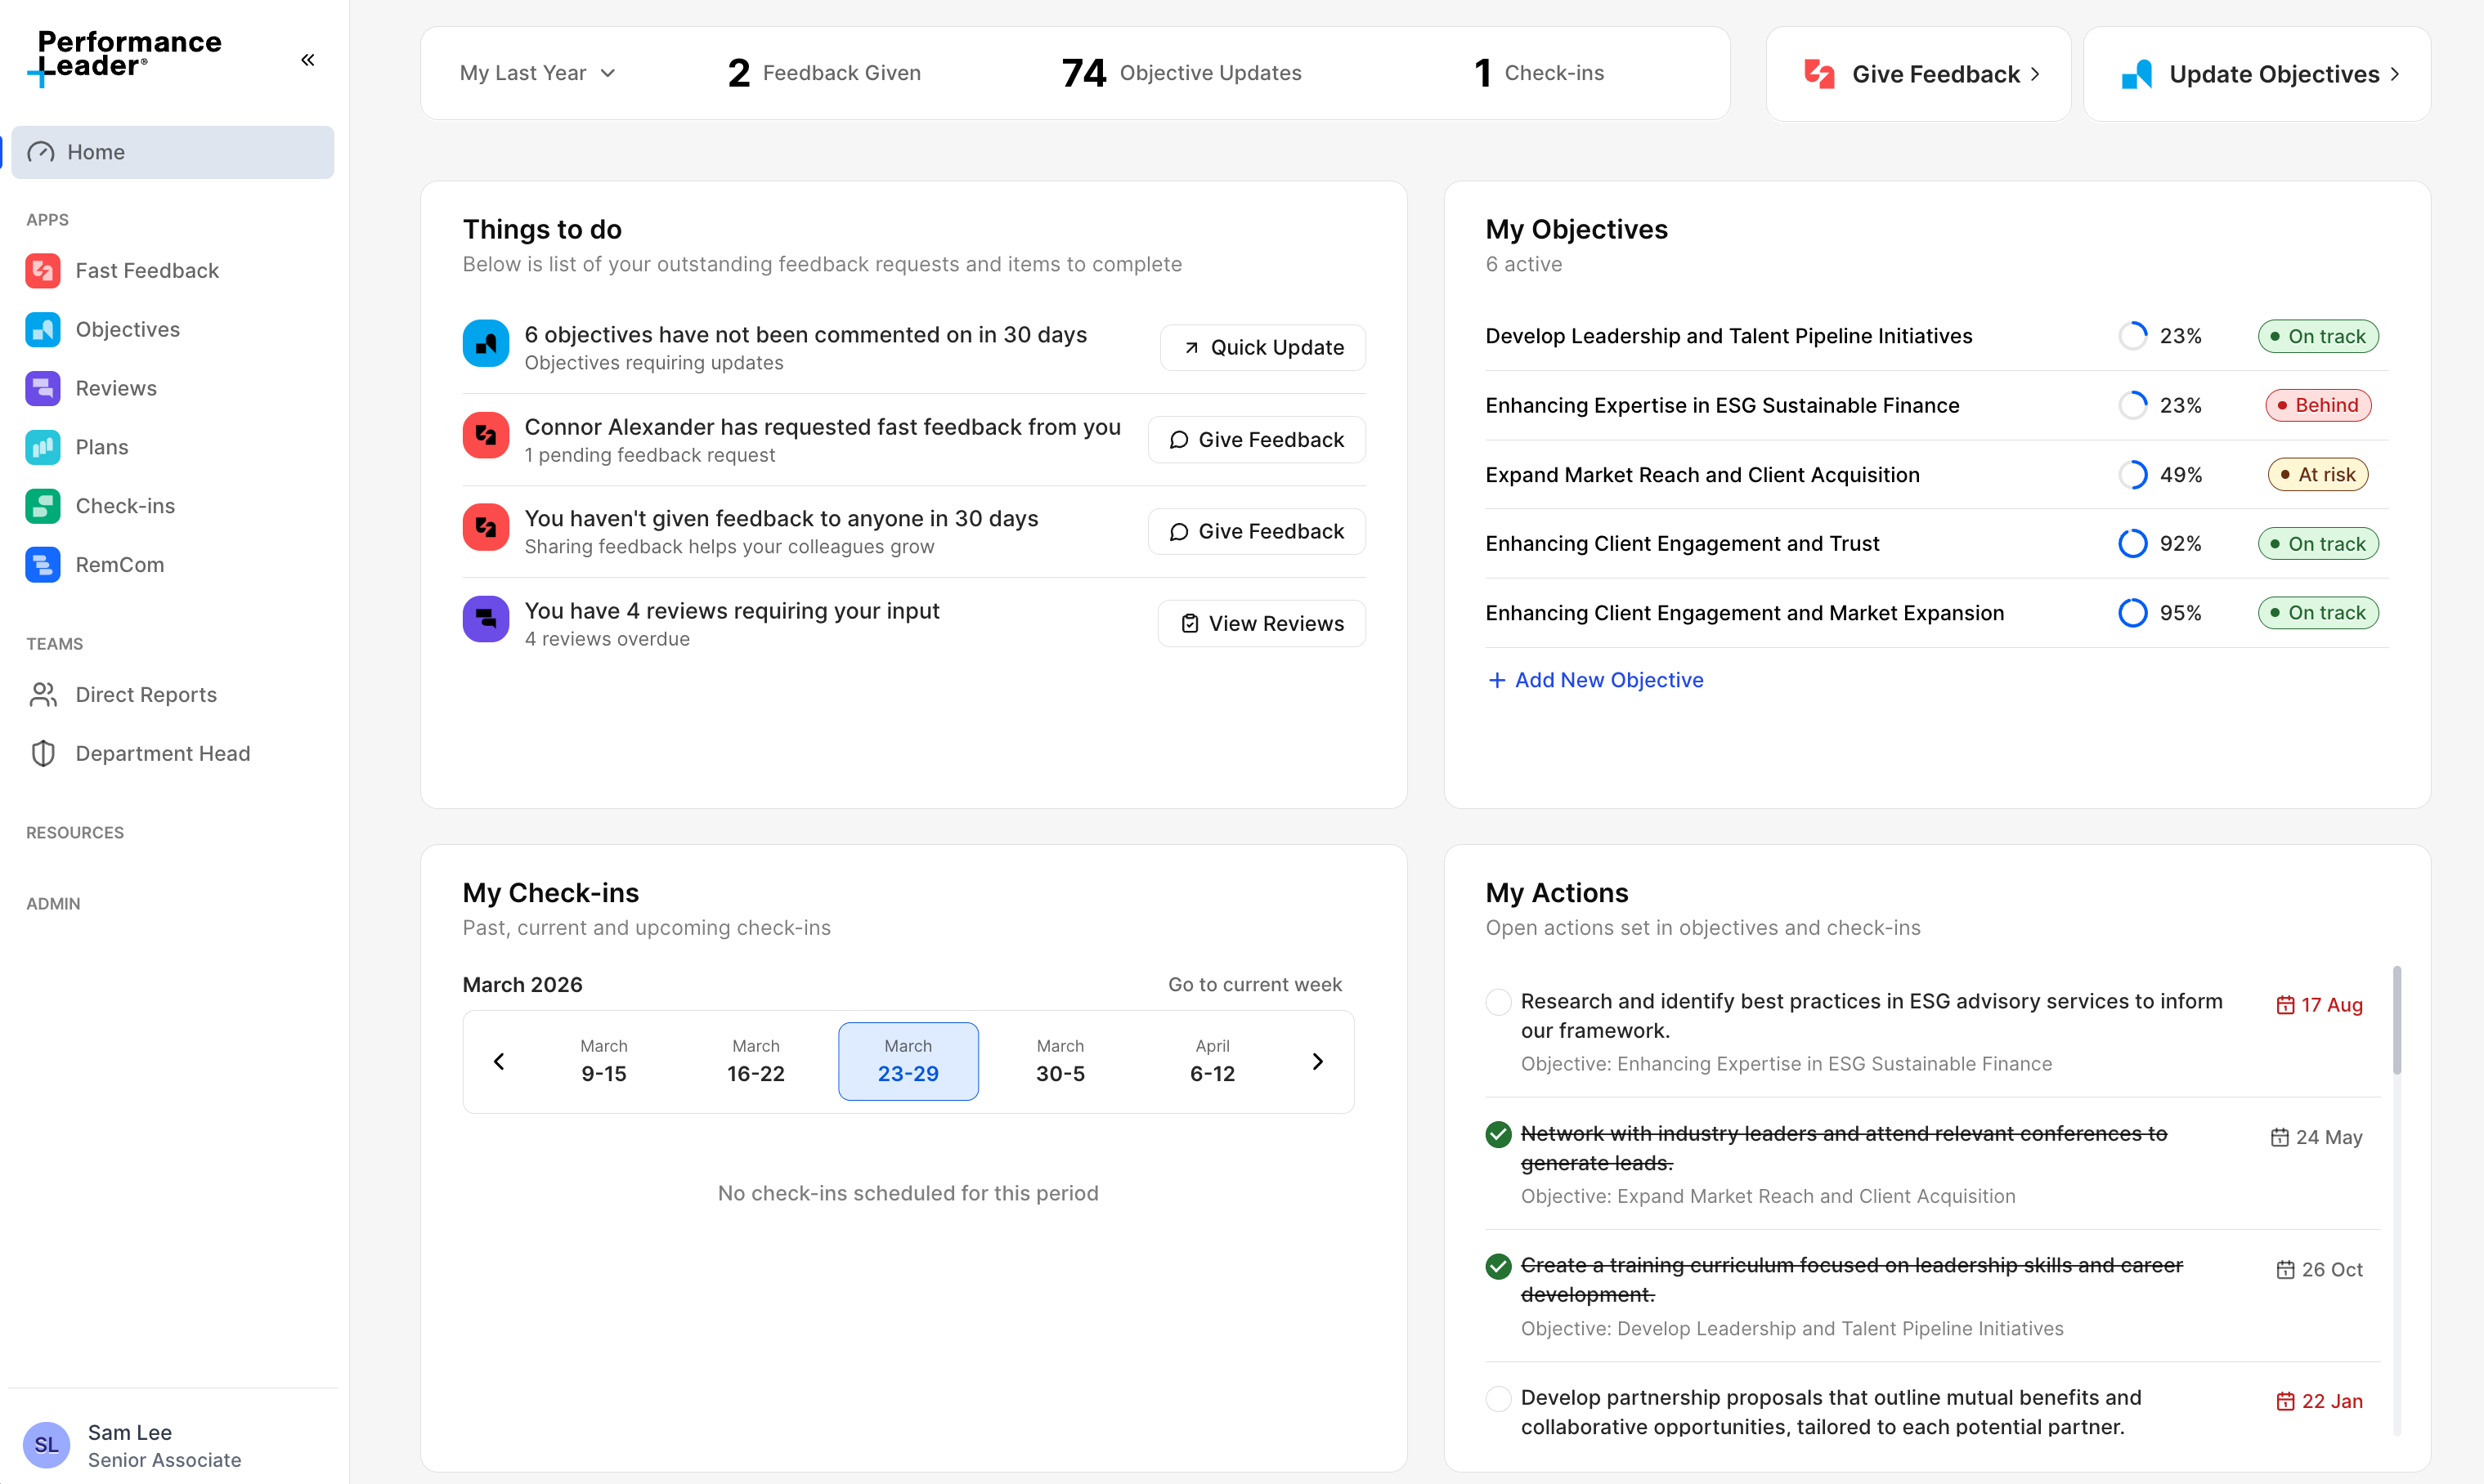Open the RemCom app icon
The height and width of the screenshot is (1484, 2484).
tap(43, 565)
